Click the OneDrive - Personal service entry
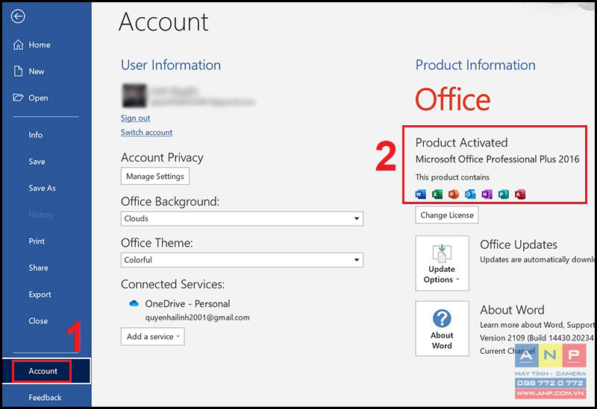Viewport: 597px width, 409px height. coord(187,304)
